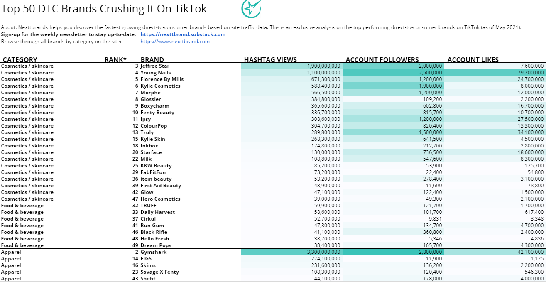Select the Kylie Cosmetics brand cell

tap(160, 86)
